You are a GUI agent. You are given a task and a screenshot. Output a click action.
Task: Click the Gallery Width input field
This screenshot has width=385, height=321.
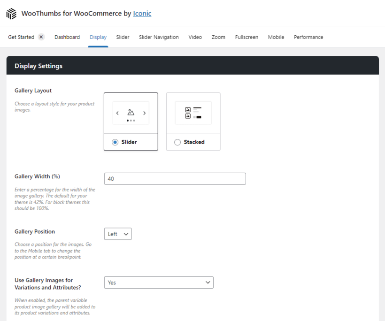pos(175,179)
